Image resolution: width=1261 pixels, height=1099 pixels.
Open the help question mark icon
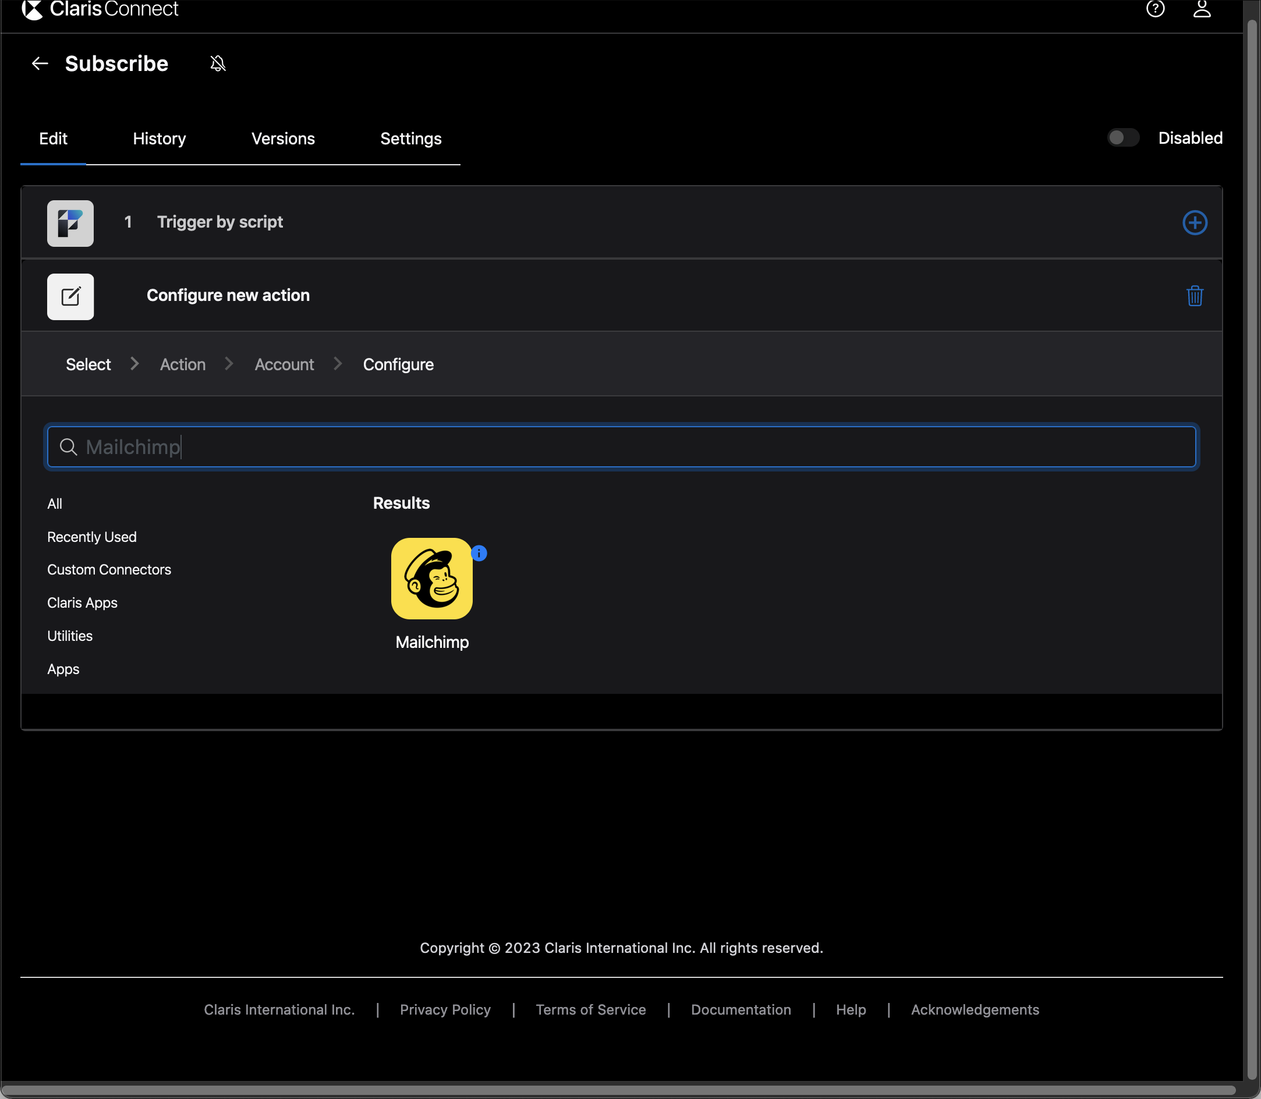(1155, 9)
